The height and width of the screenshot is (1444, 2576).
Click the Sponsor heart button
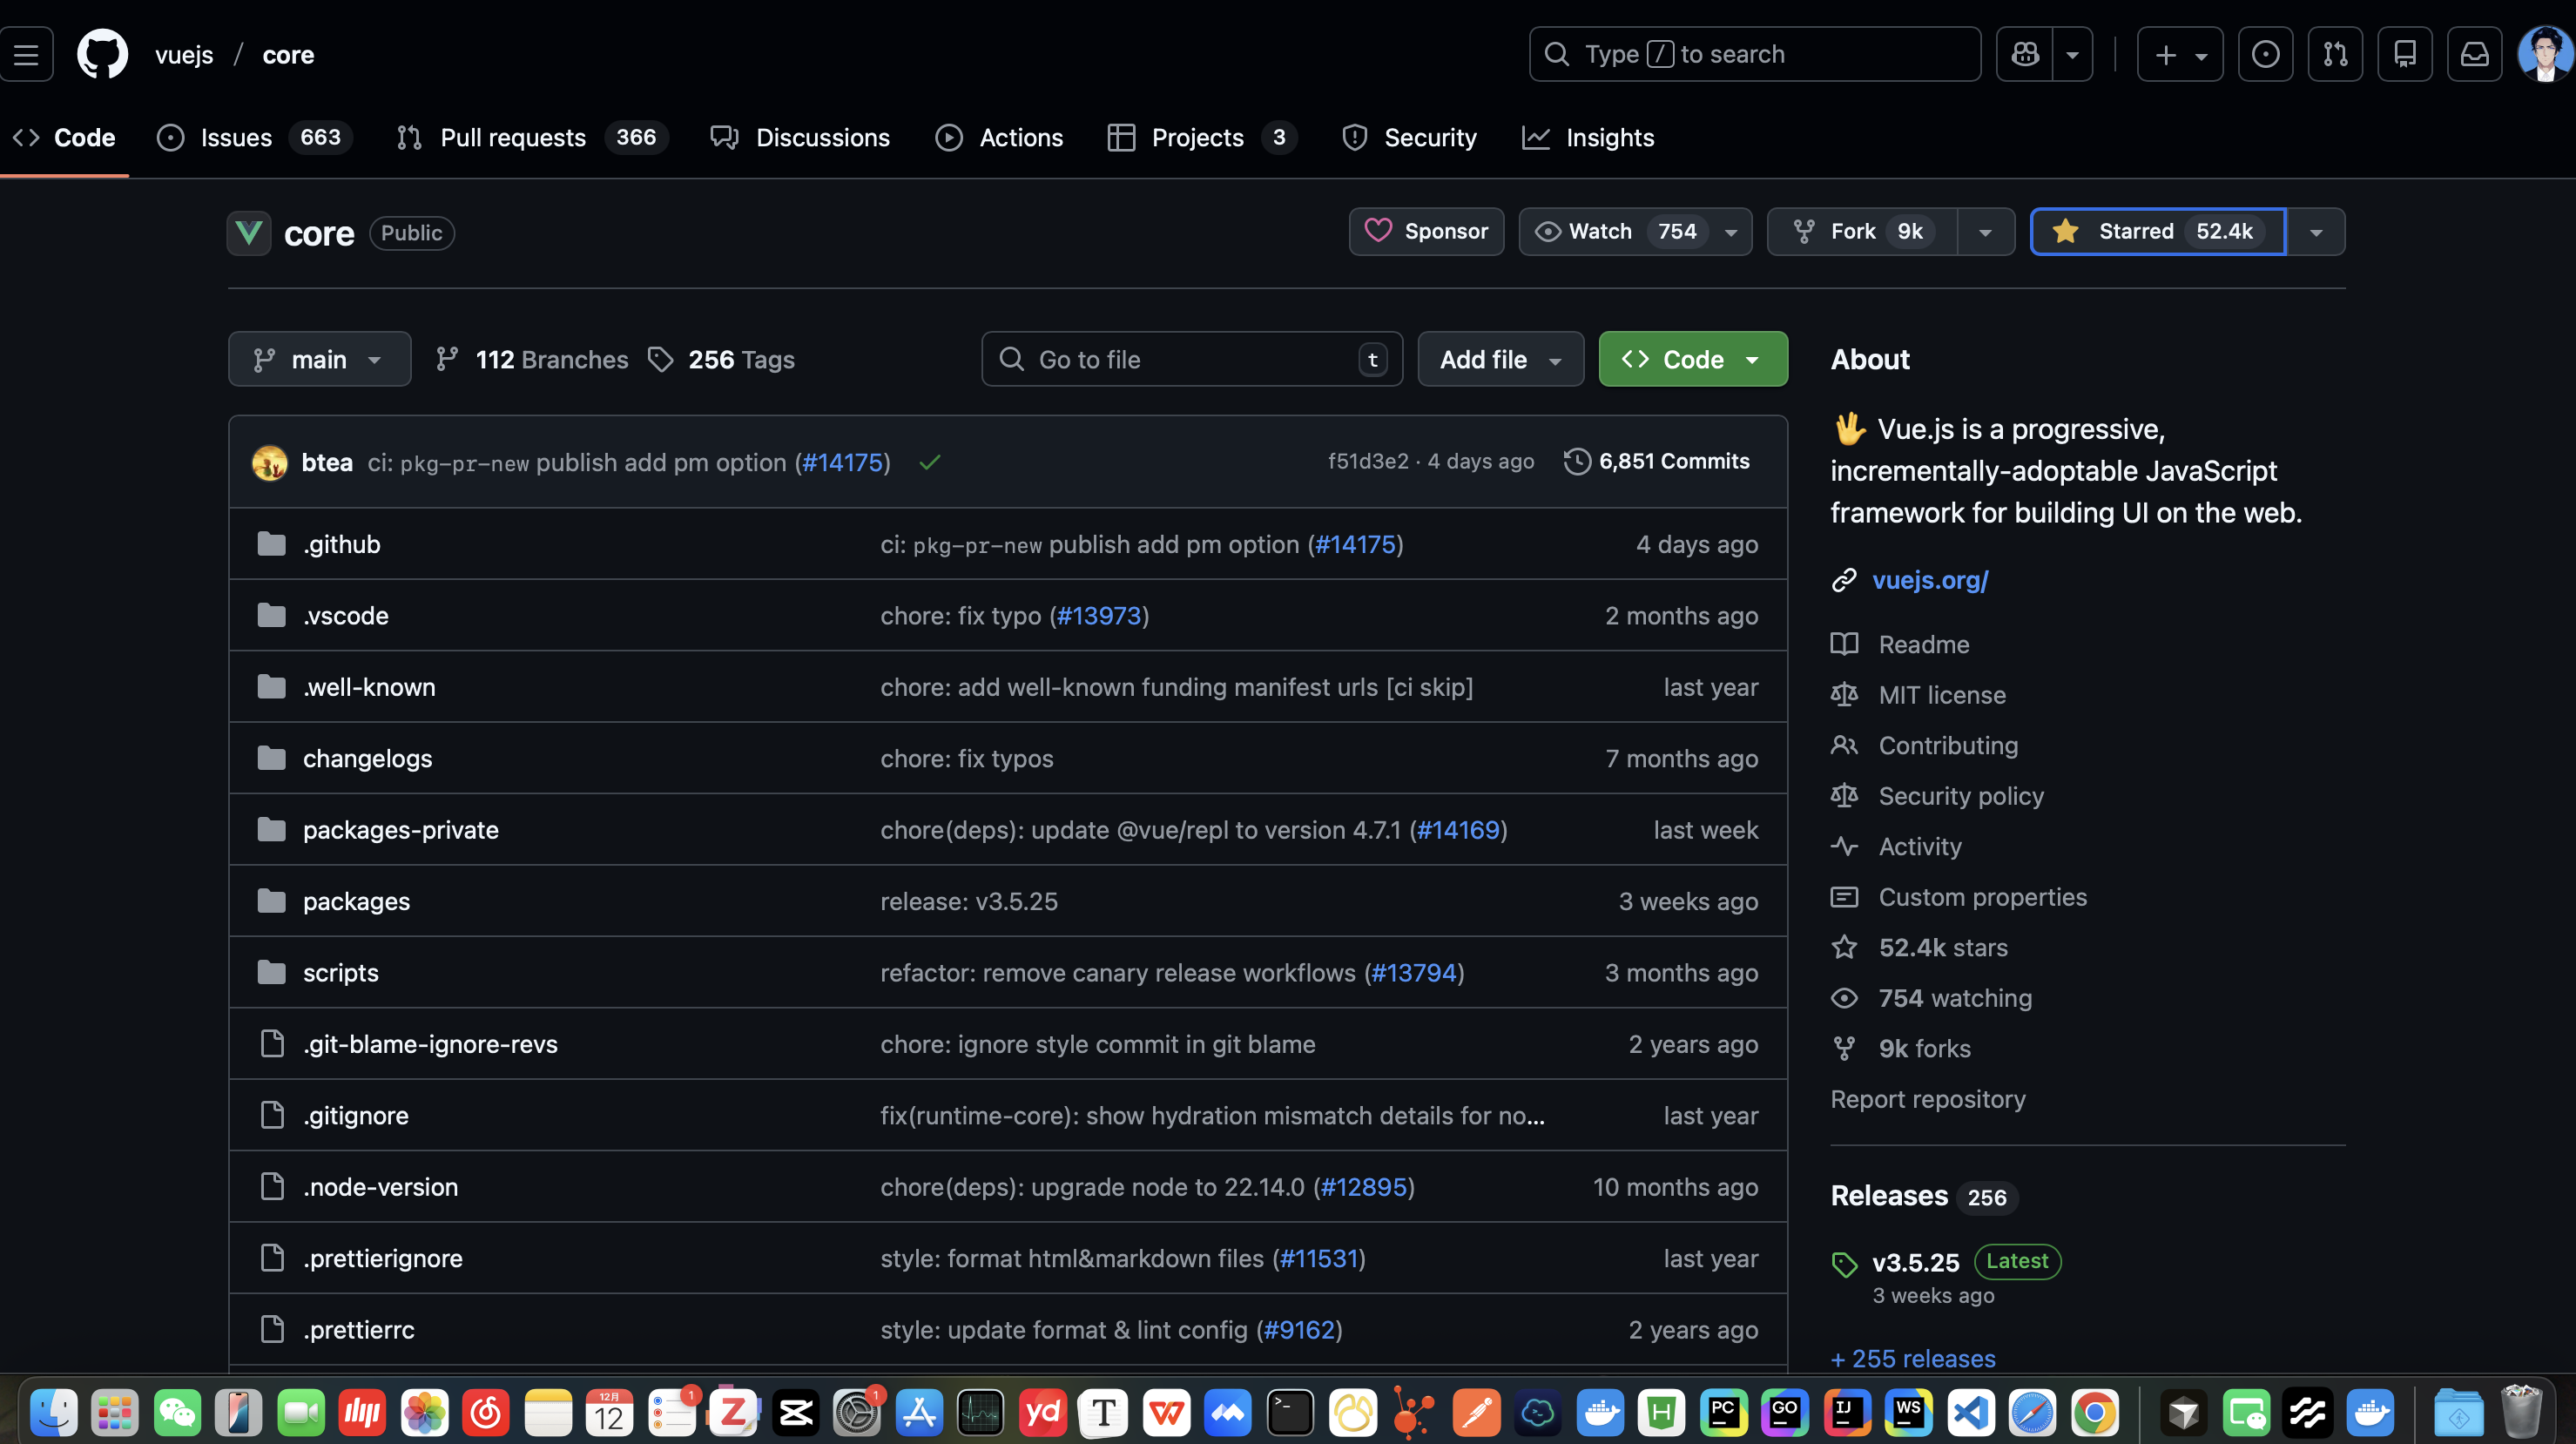pos(1426,231)
